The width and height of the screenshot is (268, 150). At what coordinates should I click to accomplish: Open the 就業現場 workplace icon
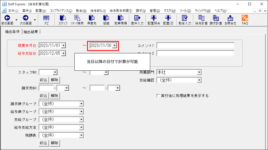pos(120,18)
